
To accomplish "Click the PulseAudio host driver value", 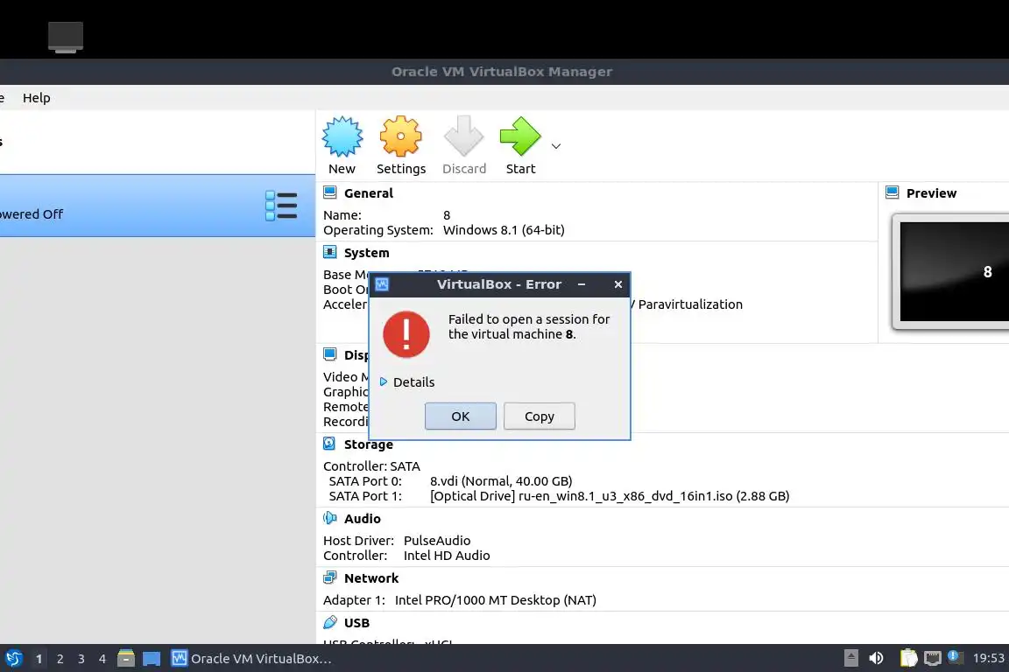I will (437, 540).
